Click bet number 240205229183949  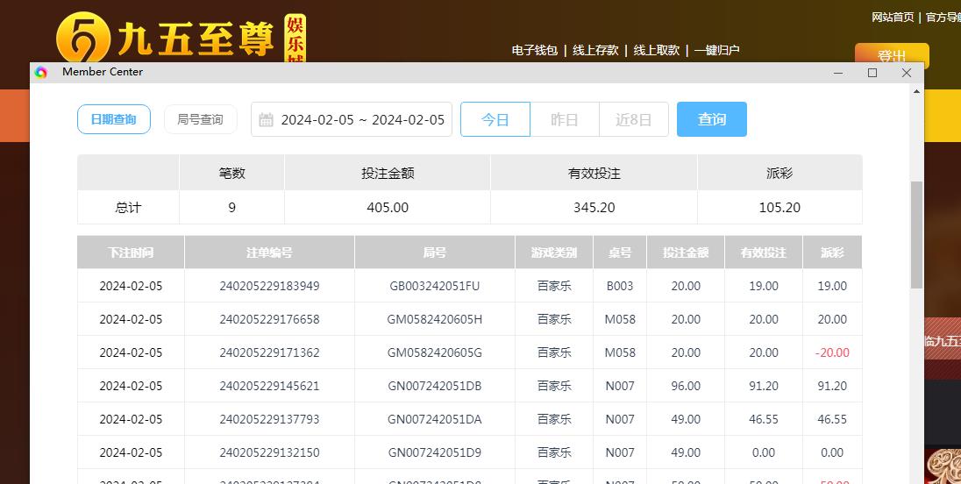coord(269,286)
